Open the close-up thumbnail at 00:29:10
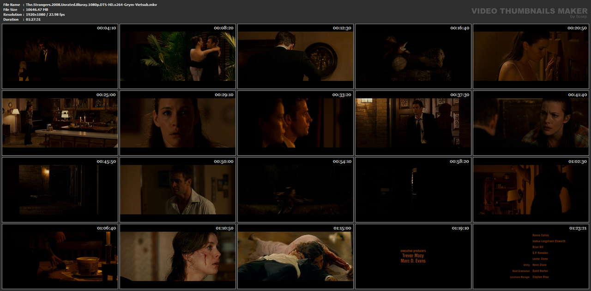 tap(178, 123)
